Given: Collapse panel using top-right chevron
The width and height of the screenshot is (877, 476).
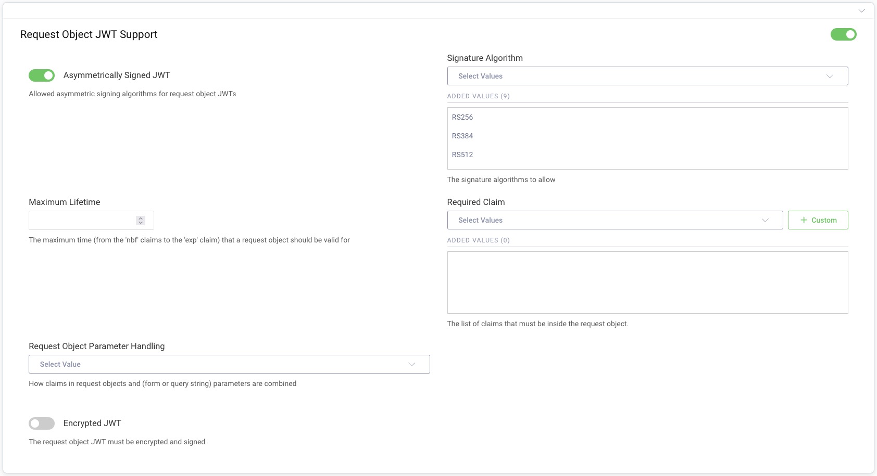Looking at the screenshot, I should coord(861,10).
